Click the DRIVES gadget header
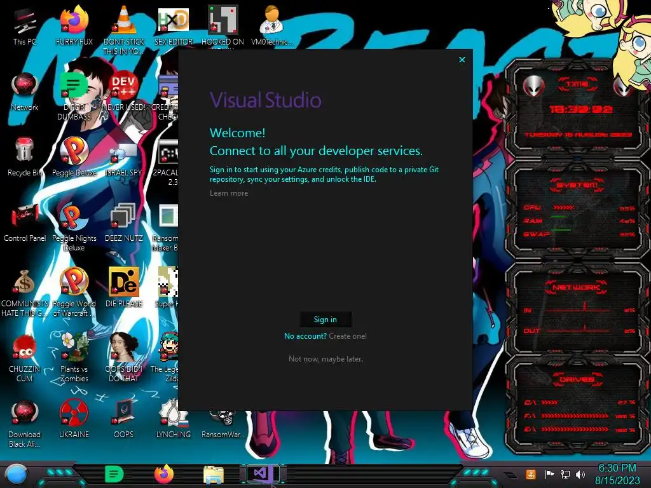The height and width of the screenshot is (488, 651). [577, 379]
